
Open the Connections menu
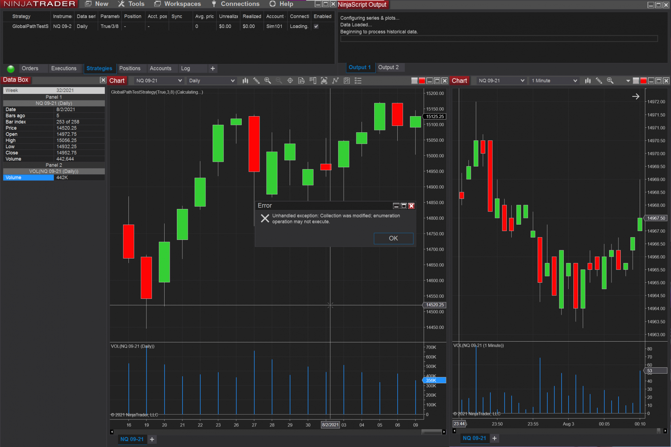[235, 4]
